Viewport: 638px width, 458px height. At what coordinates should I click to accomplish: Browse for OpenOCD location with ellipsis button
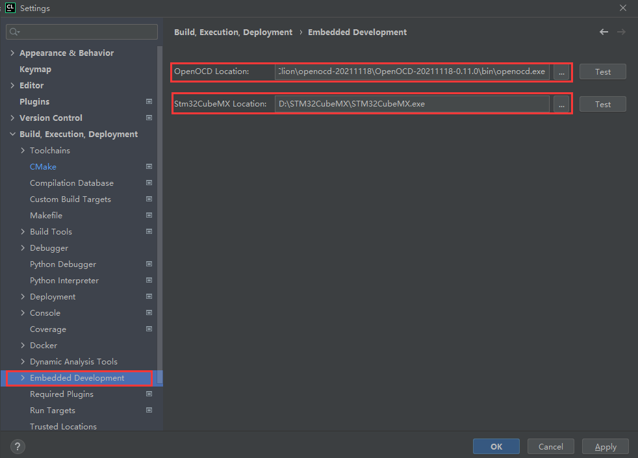coord(561,72)
